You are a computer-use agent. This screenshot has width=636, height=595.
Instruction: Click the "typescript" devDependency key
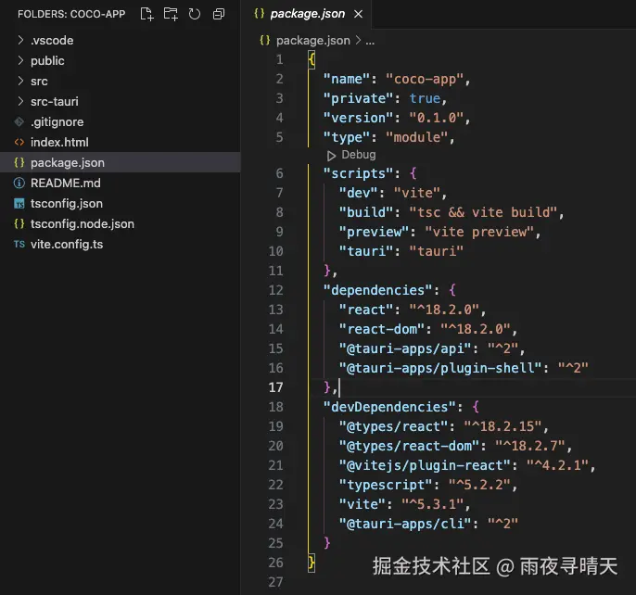(x=386, y=485)
